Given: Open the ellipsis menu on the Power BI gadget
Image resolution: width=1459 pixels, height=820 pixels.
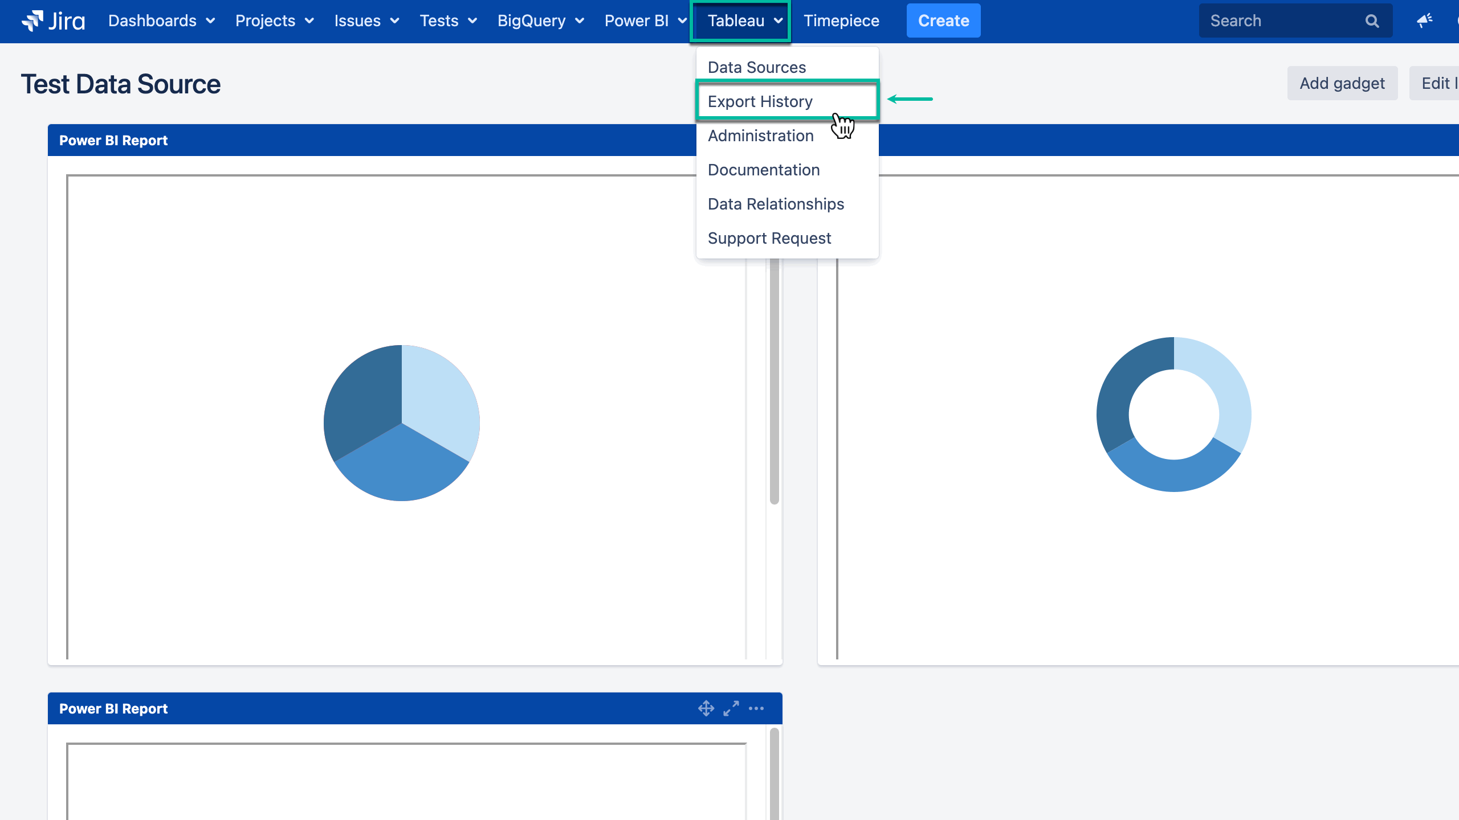Looking at the screenshot, I should coord(756,708).
